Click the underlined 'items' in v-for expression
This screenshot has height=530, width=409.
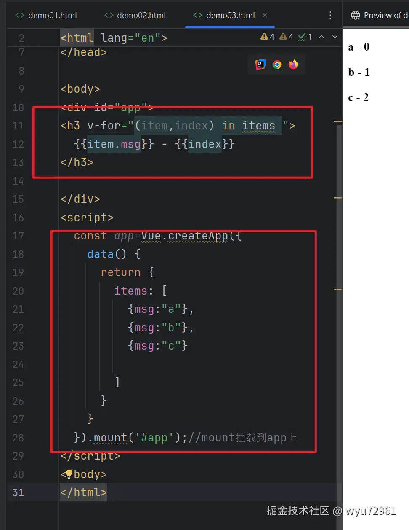[x=258, y=126]
